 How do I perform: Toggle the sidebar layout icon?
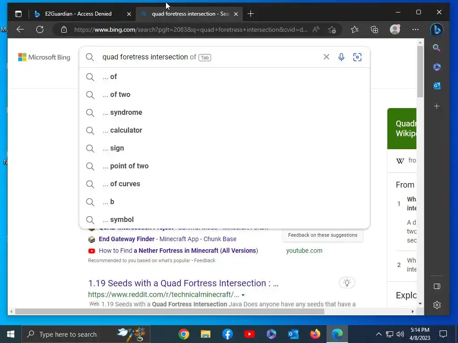click(x=437, y=286)
